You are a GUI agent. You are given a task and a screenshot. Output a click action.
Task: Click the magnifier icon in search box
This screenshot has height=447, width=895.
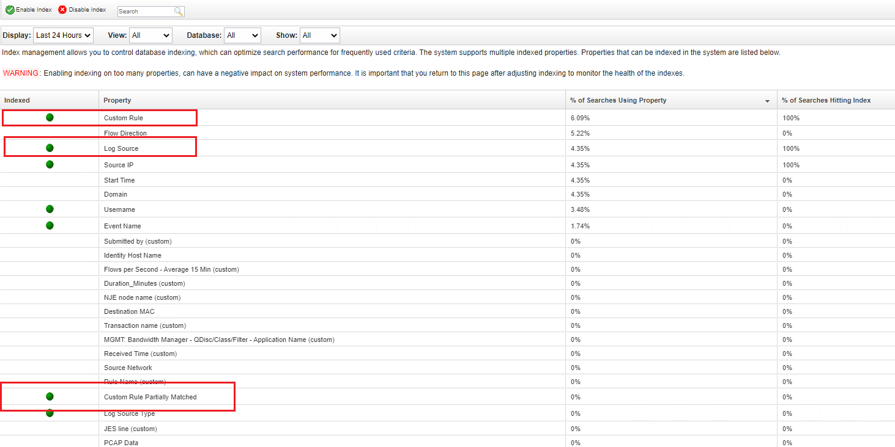178,12
